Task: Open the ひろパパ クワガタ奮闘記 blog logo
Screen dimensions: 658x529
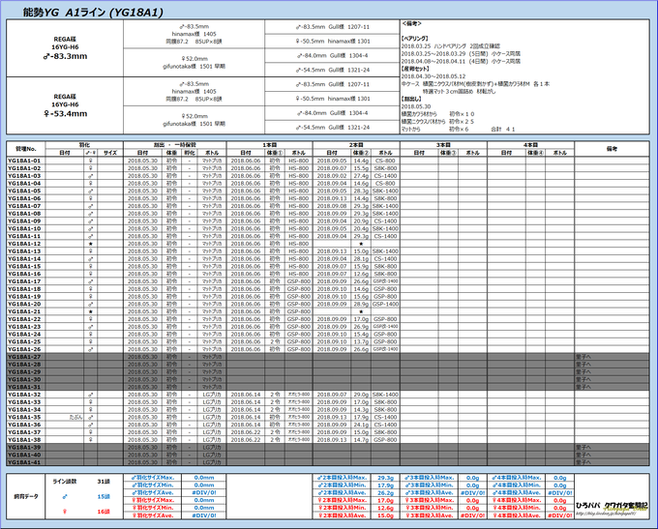Action: coord(612,506)
